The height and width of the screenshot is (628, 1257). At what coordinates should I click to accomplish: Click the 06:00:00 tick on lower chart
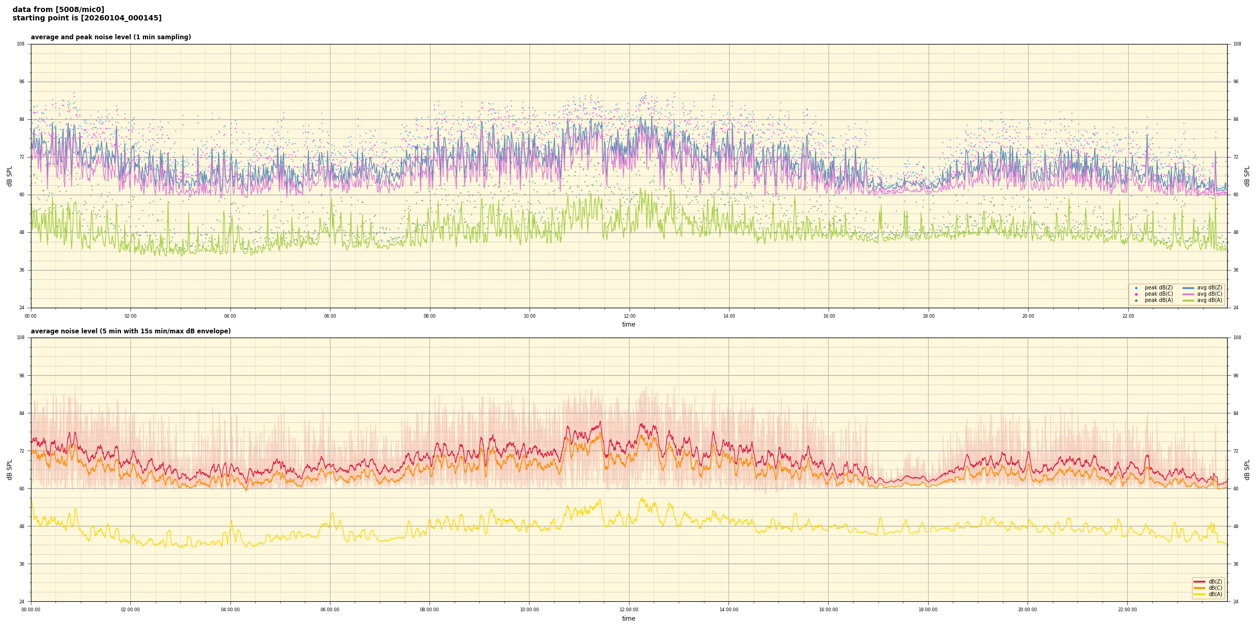(330, 610)
